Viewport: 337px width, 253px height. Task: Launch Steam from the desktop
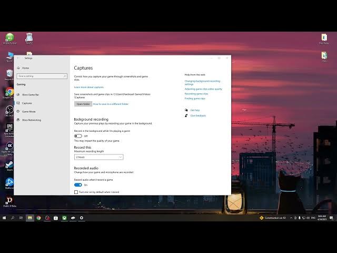coord(9,166)
